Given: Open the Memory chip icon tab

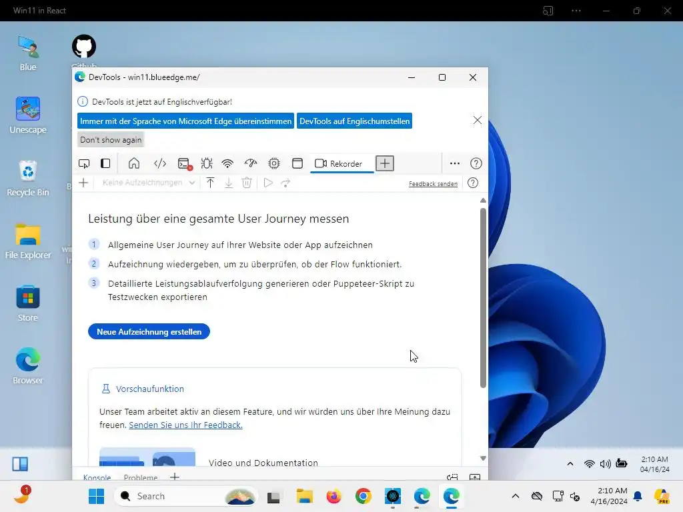Looking at the screenshot, I should tap(274, 164).
